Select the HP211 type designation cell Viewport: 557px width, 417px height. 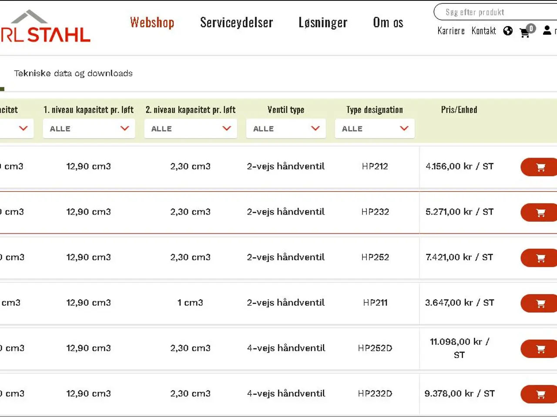(x=375, y=303)
